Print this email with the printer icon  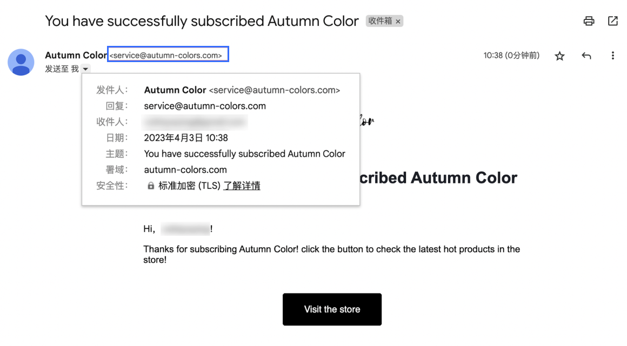point(589,21)
